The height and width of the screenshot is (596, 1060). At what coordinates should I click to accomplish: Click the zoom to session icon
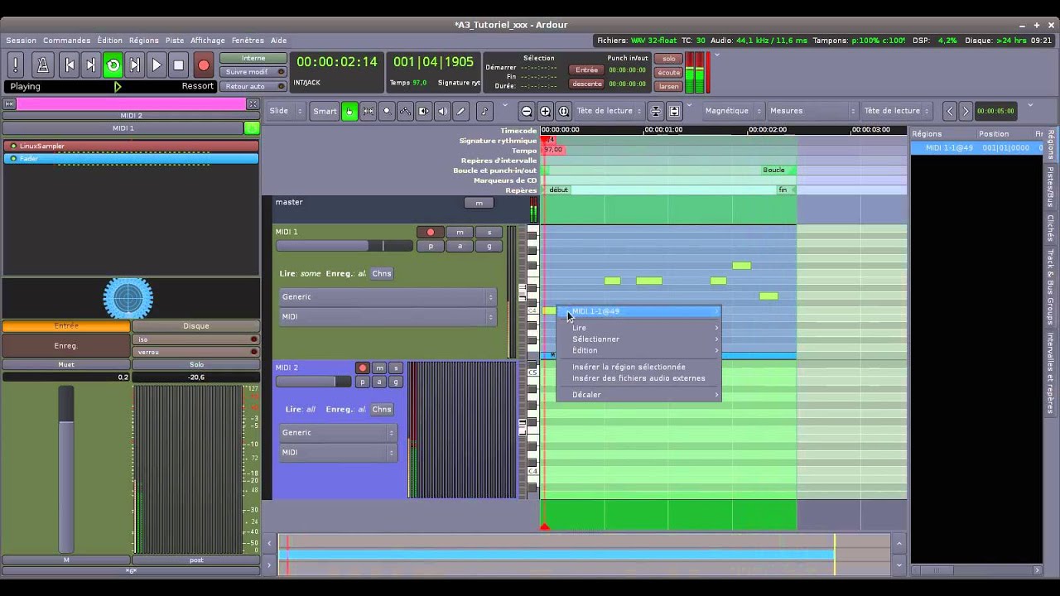pyautogui.click(x=564, y=111)
